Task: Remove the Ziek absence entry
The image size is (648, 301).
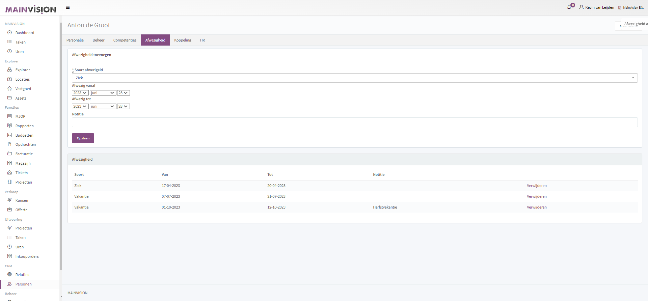Action: point(537,186)
